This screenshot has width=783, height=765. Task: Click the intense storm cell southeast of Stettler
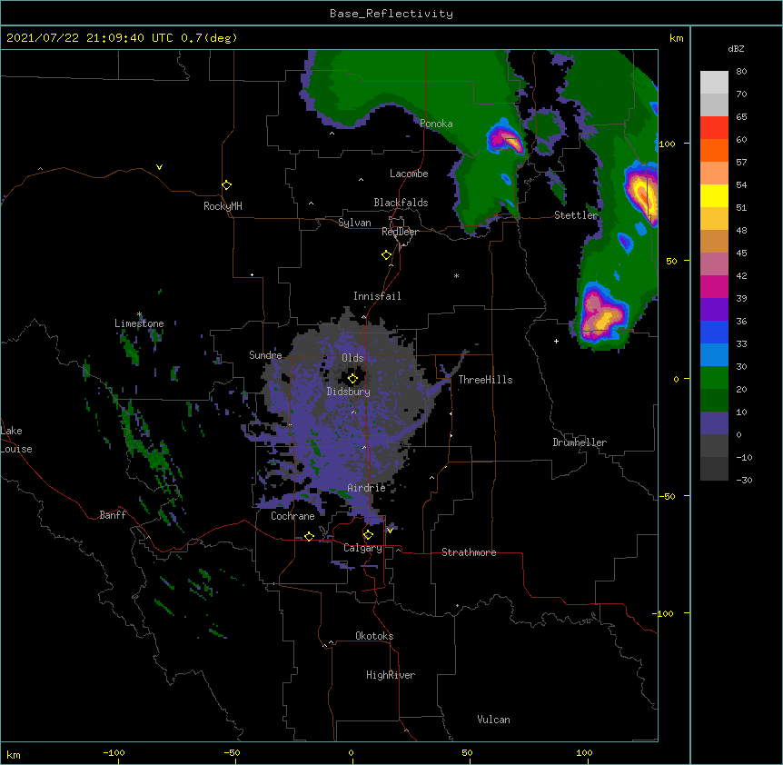click(x=603, y=314)
